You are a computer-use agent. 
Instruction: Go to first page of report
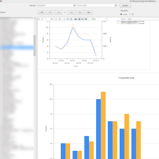38,19
